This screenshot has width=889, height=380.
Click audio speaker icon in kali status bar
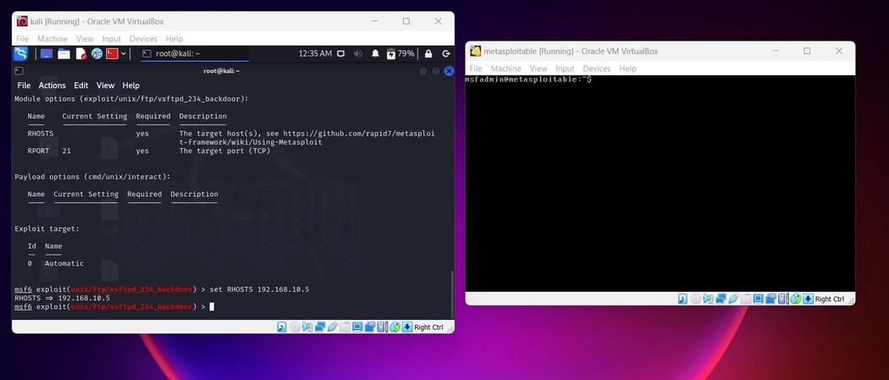(x=307, y=327)
